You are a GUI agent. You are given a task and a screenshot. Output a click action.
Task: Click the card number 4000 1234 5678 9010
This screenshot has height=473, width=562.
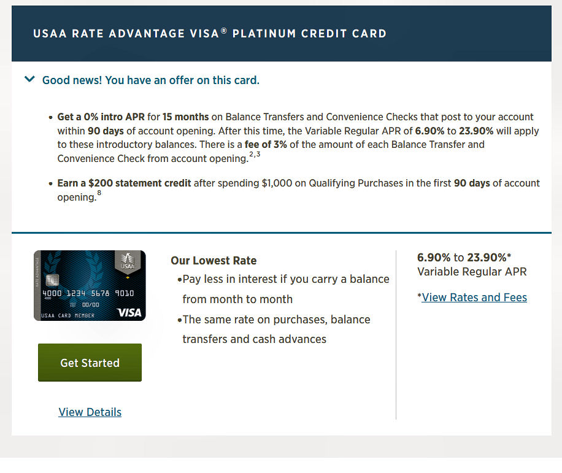coord(88,294)
